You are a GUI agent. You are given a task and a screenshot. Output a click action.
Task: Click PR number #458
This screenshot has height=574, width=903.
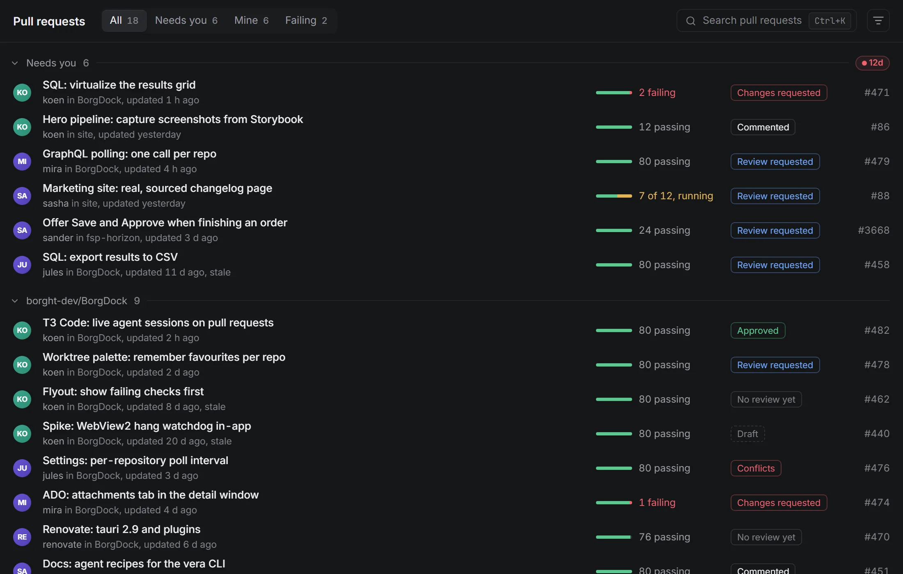click(877, 265)
